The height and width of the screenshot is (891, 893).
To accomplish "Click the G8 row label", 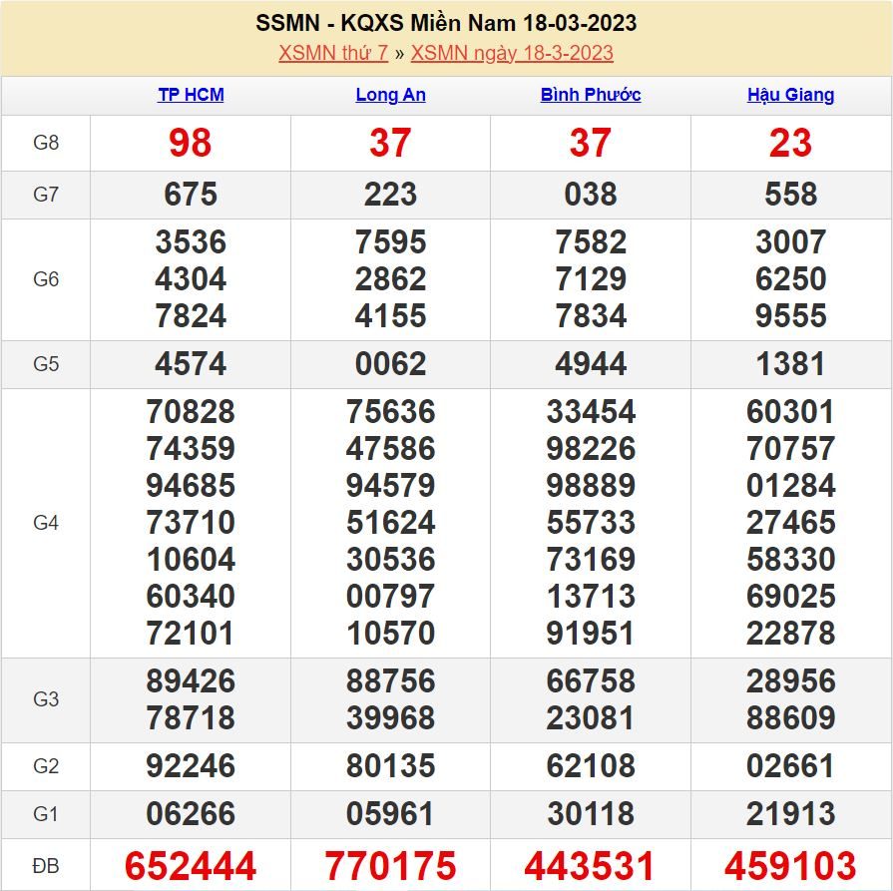I will click(46, 143).
